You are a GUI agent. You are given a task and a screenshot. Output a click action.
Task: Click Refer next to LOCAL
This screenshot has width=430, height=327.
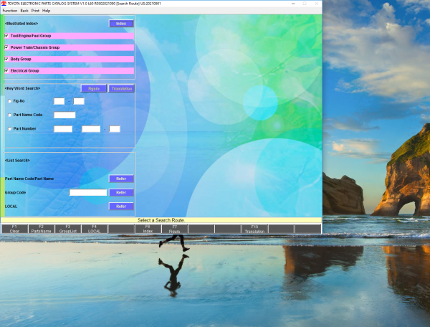point(121,207)
